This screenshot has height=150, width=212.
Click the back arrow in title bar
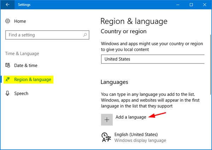coord(8,5)
